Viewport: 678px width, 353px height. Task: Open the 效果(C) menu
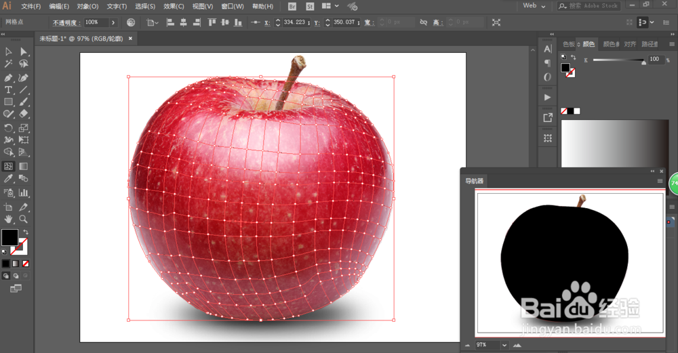174,7
